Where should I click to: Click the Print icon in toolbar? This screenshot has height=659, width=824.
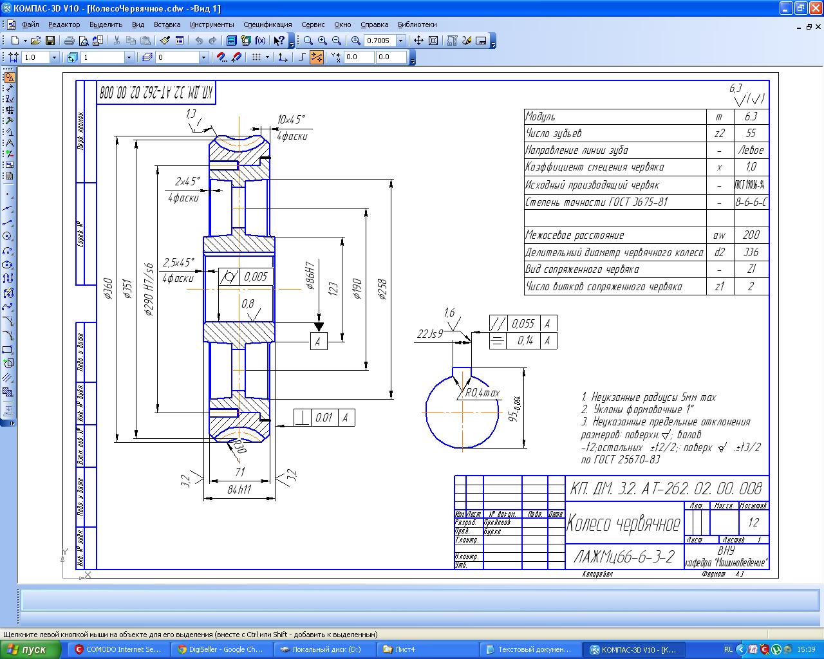click(69, 41)
